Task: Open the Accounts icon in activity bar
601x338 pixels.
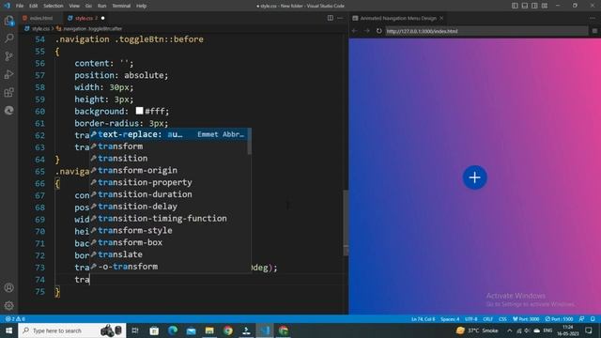Action: [8, 287]
